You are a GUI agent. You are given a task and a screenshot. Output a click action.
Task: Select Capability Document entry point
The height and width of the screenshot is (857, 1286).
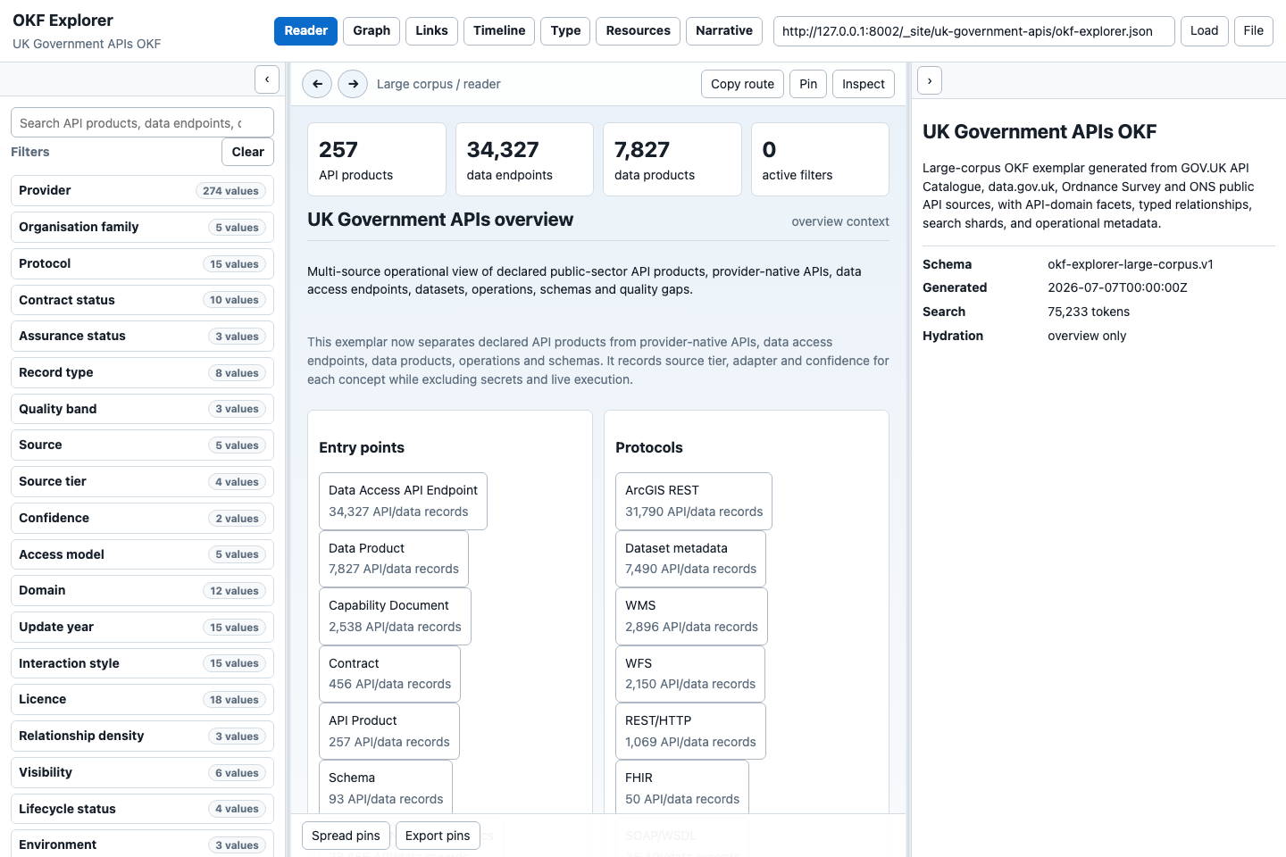395,616
